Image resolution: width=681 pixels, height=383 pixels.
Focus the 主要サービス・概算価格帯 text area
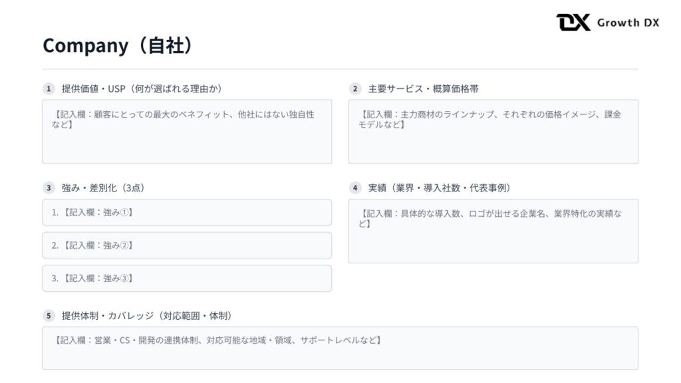(493, 132)
